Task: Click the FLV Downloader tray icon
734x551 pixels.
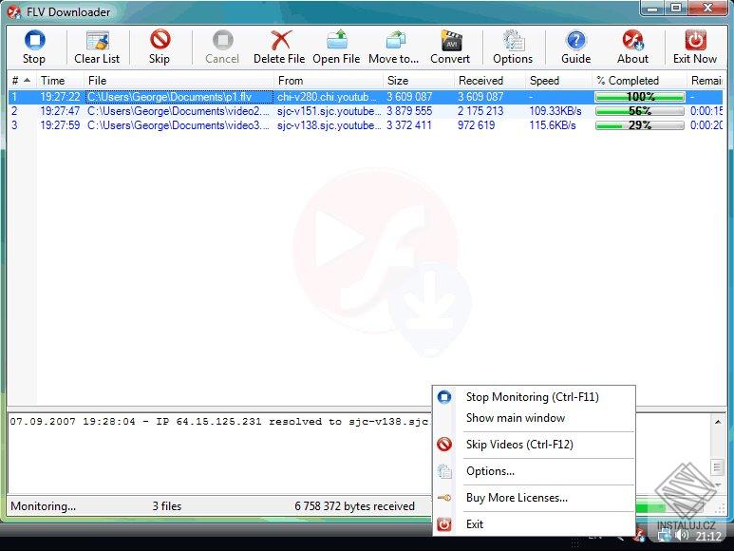Action: click(x=639, y=535)
